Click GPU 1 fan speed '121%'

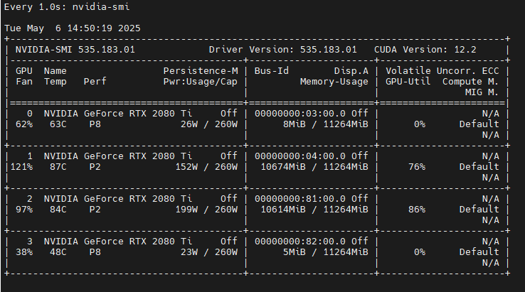tap(21, 167)
